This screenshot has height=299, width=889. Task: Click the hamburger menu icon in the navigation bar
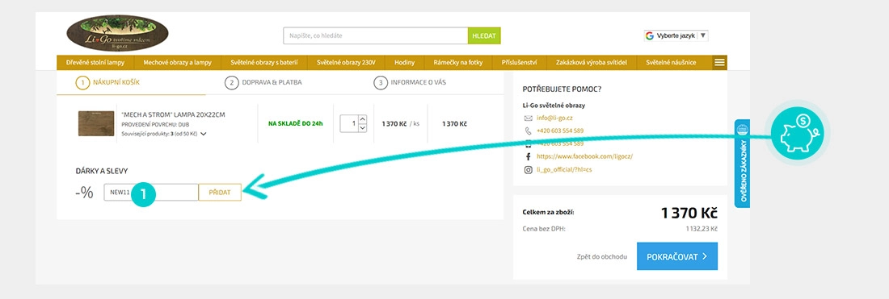tap(719, 62)
